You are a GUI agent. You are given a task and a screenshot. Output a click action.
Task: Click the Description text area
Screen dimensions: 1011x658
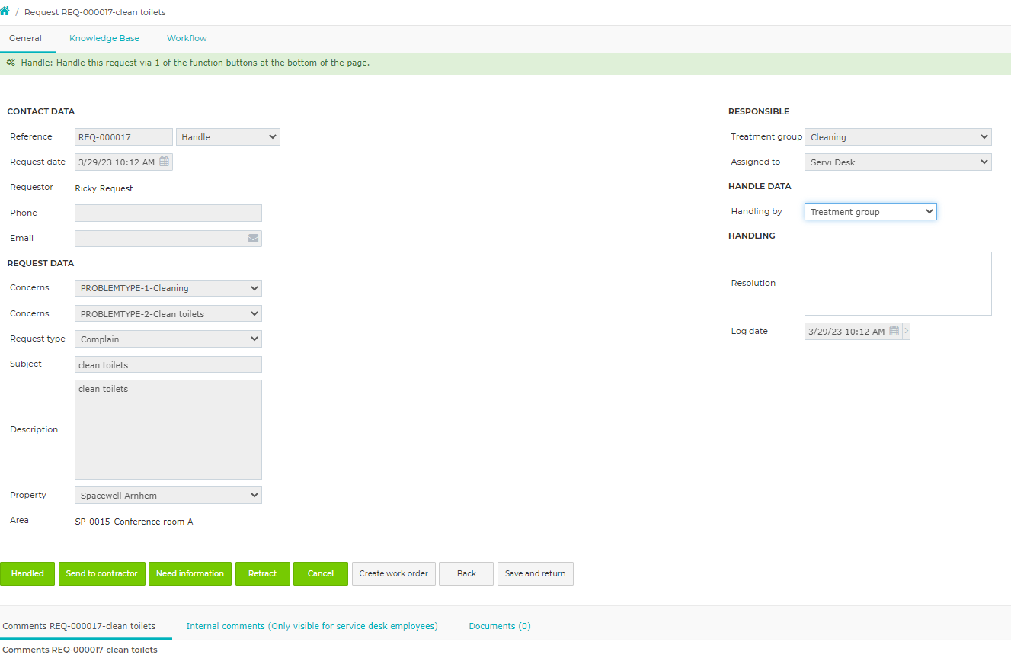tap(168, 430)
